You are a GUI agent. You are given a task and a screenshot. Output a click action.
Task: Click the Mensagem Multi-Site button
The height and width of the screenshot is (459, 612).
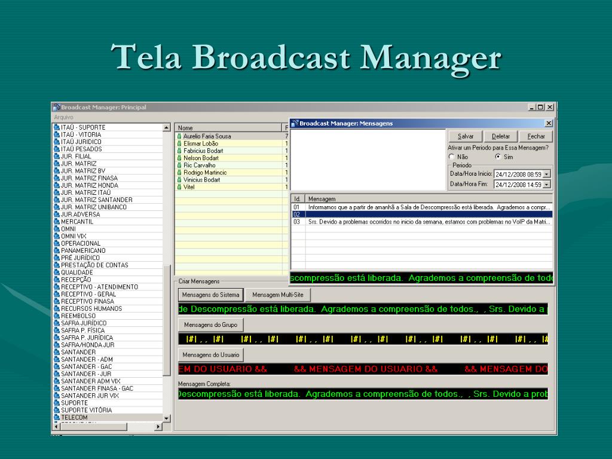[277, 295]
